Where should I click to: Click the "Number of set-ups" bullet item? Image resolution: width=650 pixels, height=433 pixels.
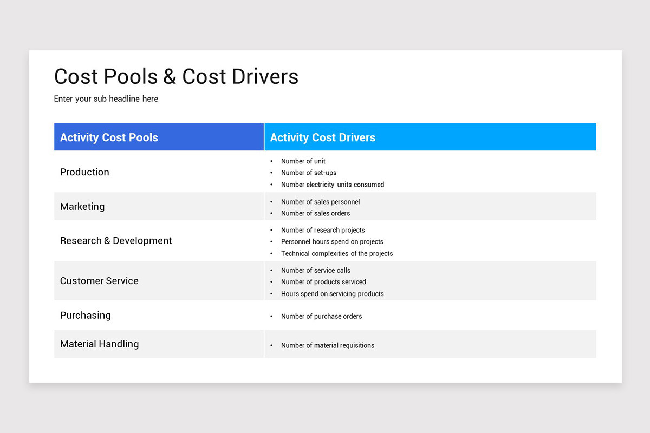point(309,173)
